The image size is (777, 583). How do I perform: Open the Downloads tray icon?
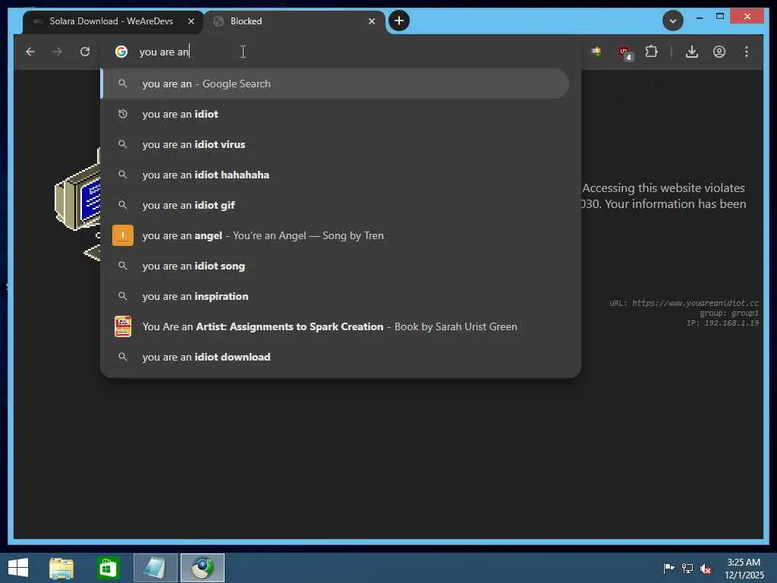click(x=692, y=52)
